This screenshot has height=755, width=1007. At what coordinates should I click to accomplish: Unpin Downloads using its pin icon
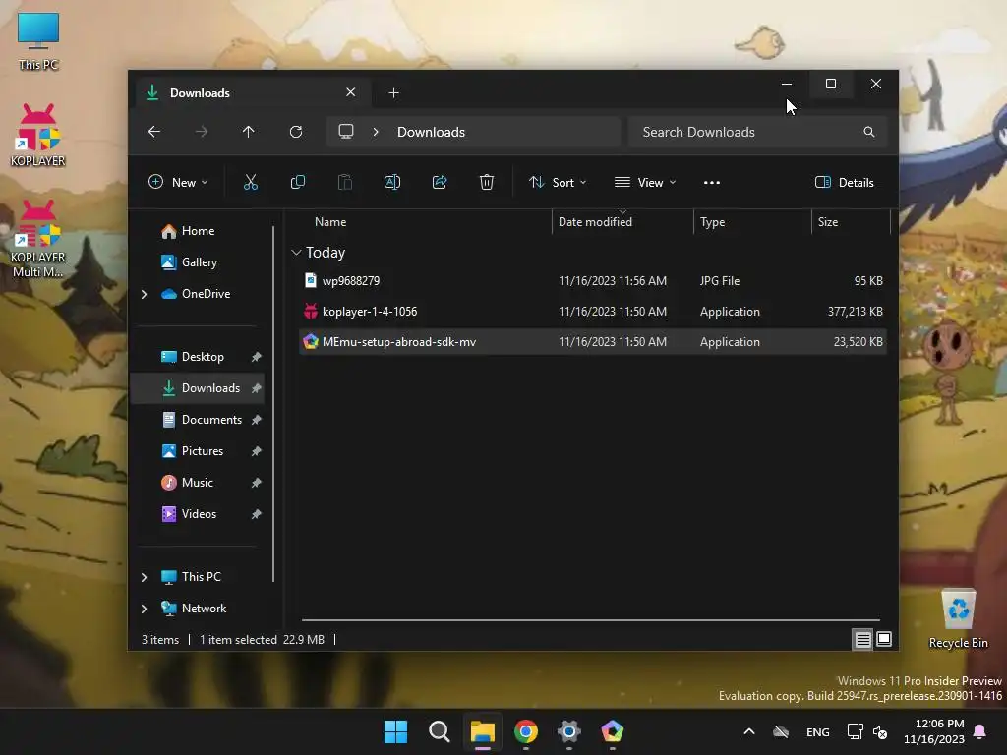[257, 388]
